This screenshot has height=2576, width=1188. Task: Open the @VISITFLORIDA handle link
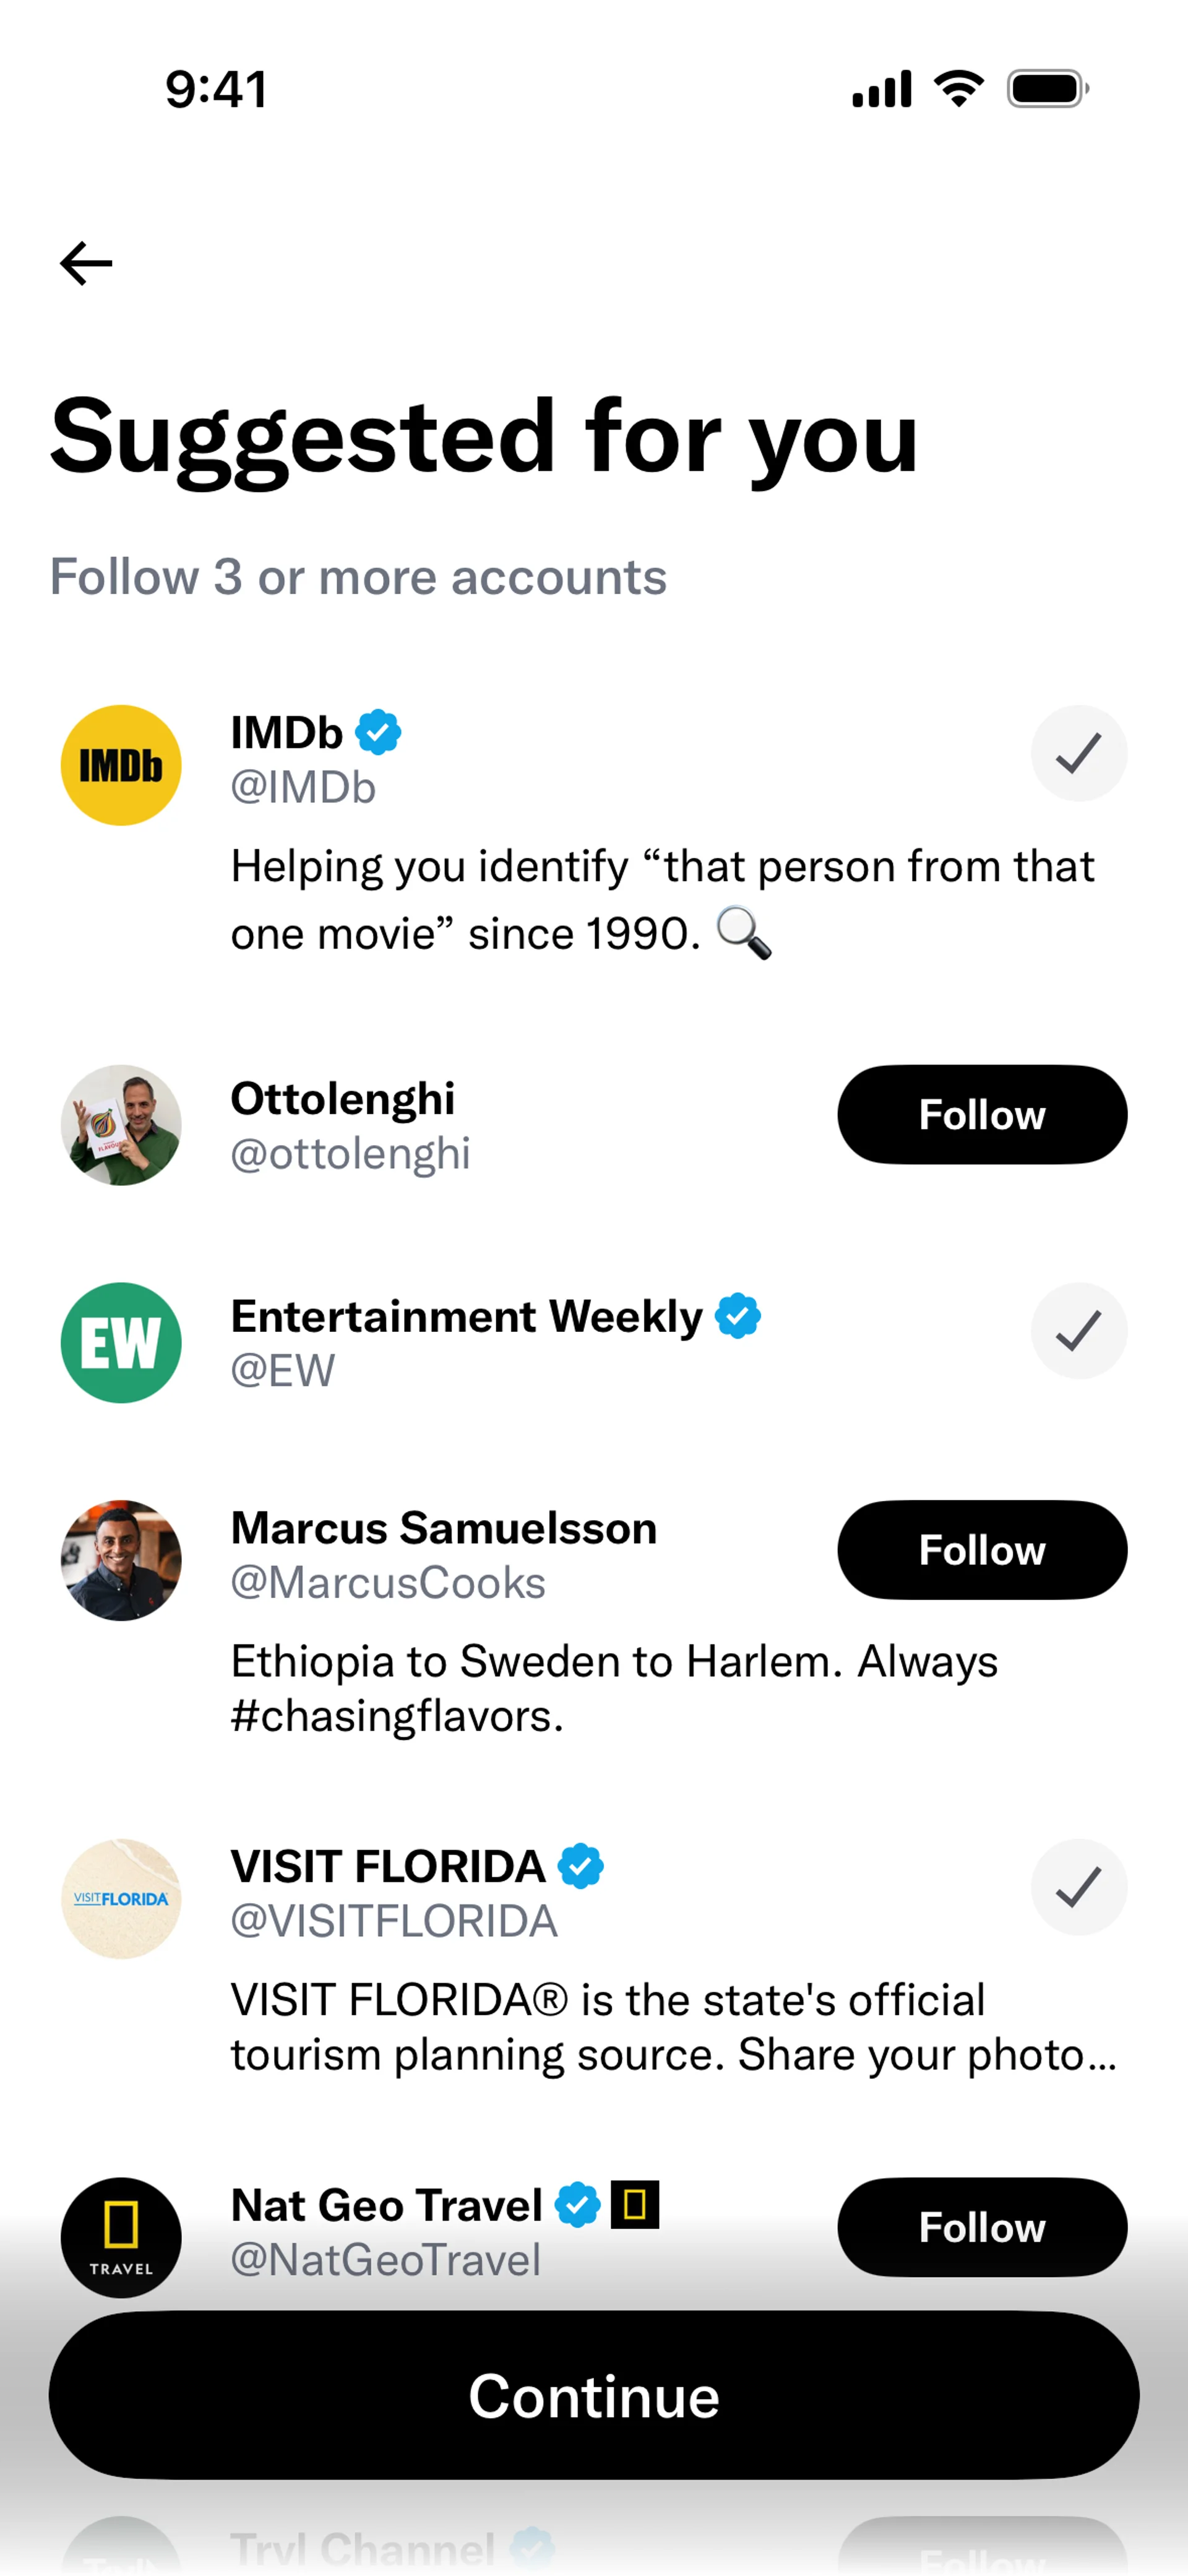click(x=394, y=1921)
